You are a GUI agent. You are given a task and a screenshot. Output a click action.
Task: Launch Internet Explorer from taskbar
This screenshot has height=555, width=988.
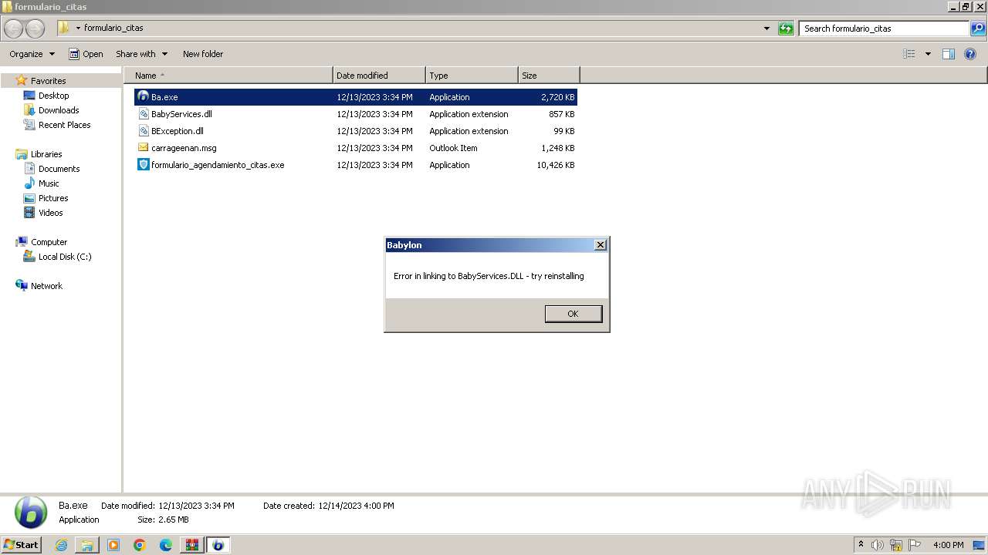coord(61,545)
